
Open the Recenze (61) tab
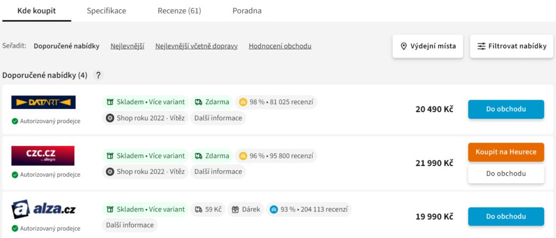[179, 11]
